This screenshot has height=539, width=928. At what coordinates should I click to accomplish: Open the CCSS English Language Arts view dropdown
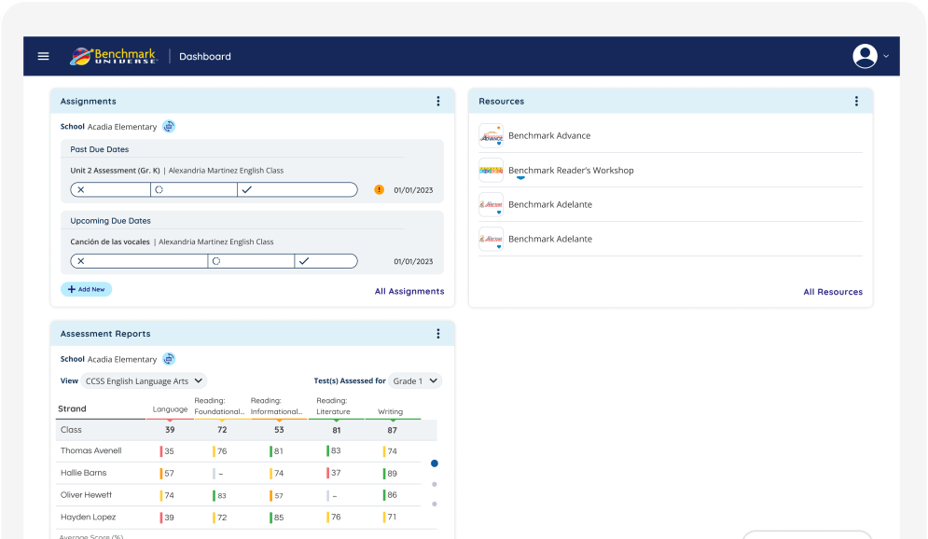pyautogui.click(x=144, y=380)
